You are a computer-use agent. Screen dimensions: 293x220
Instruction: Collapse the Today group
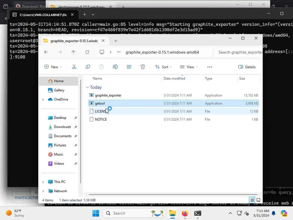click(x=87, y=87)
